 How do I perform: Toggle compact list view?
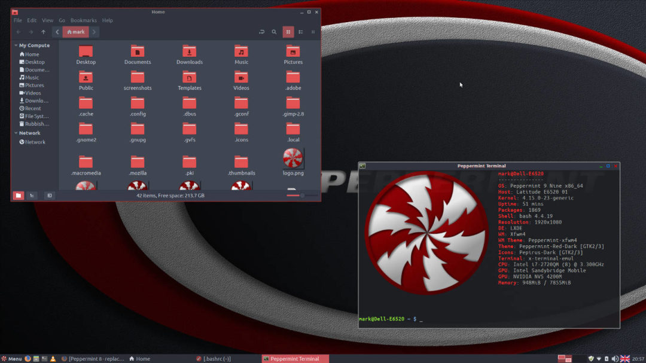(300, 32)
